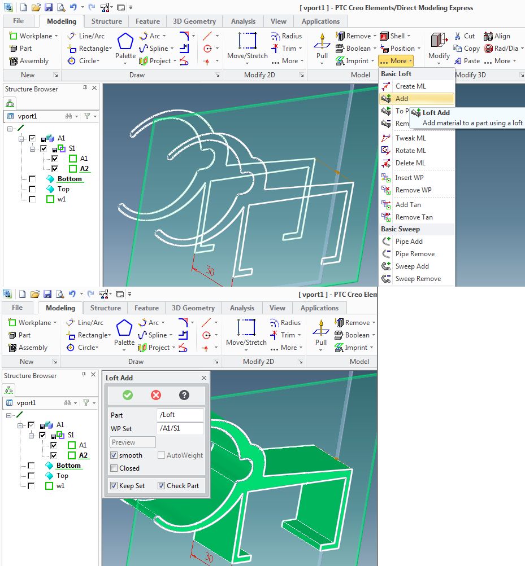This screenshot has width=525, height=566.
Task: Switch to the Structure tab in the Basic Loft menu window
Action: point(107,21)
